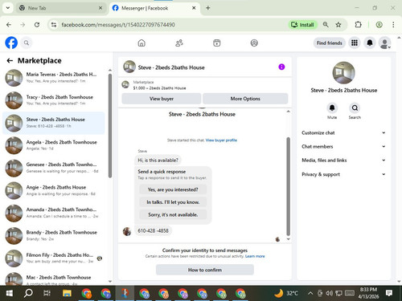Viewport: 402px width, 301px height.
Task: Open Angie 2beds 2baths House chat
Action: click(54, 190)
